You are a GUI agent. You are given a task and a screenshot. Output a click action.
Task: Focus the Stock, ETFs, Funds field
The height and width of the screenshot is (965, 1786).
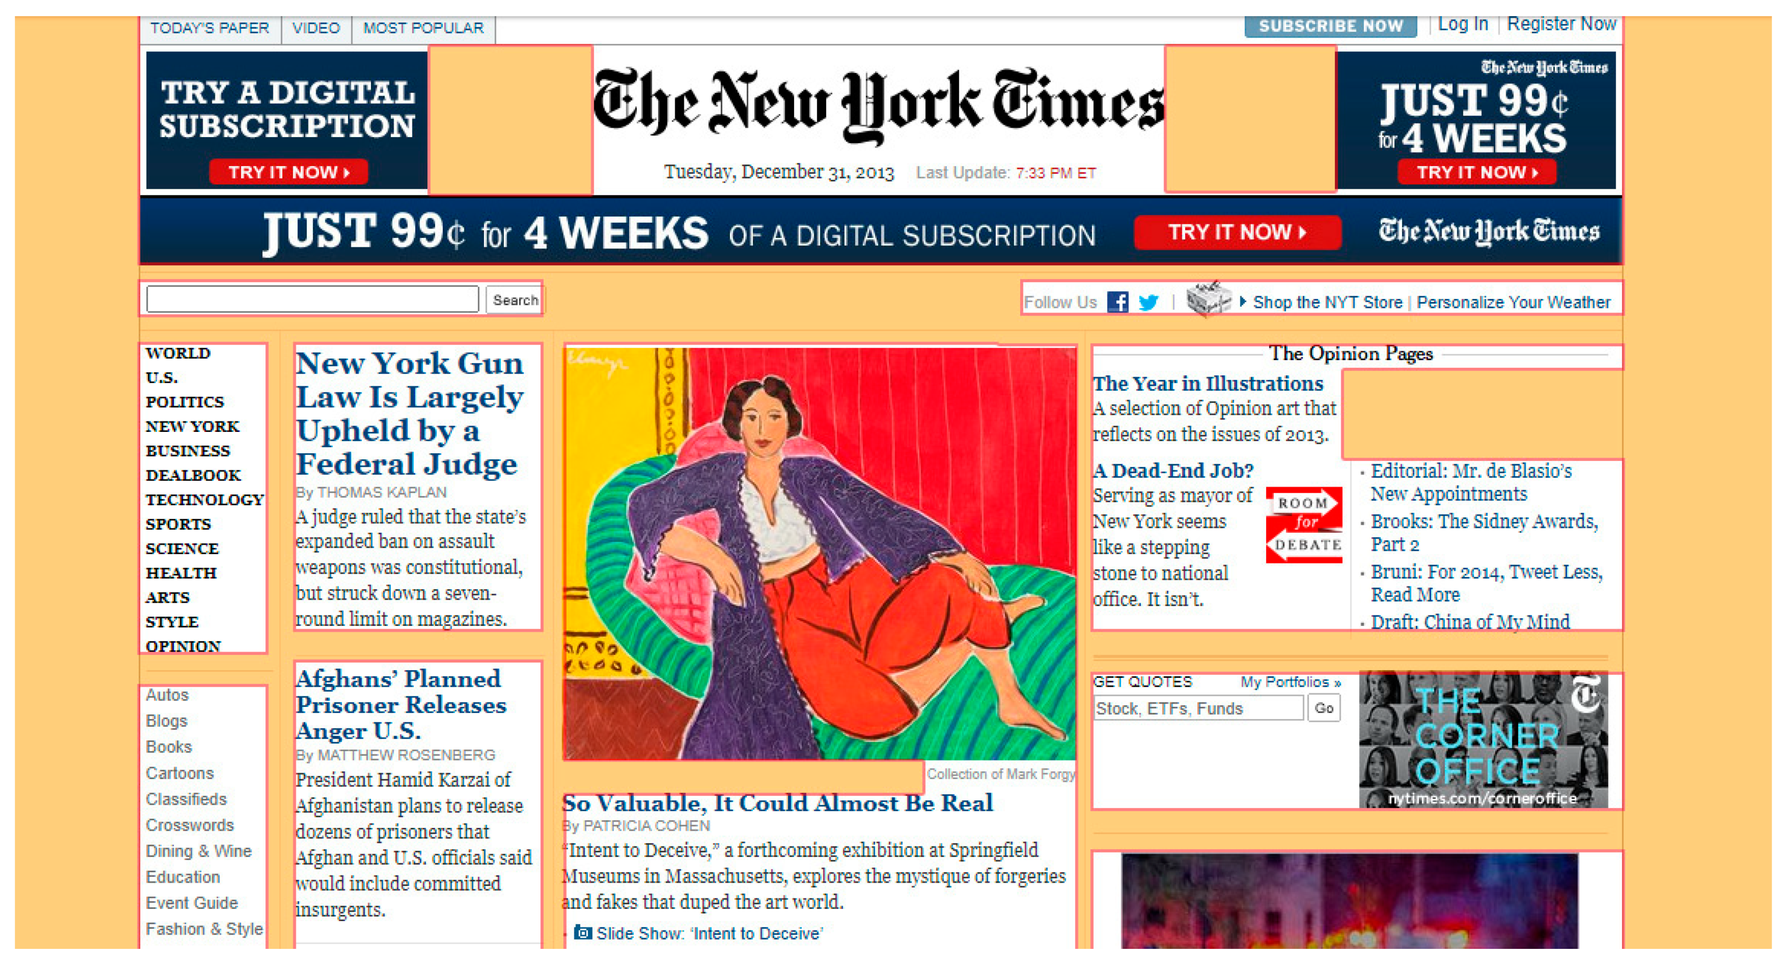click(1198, 708)
